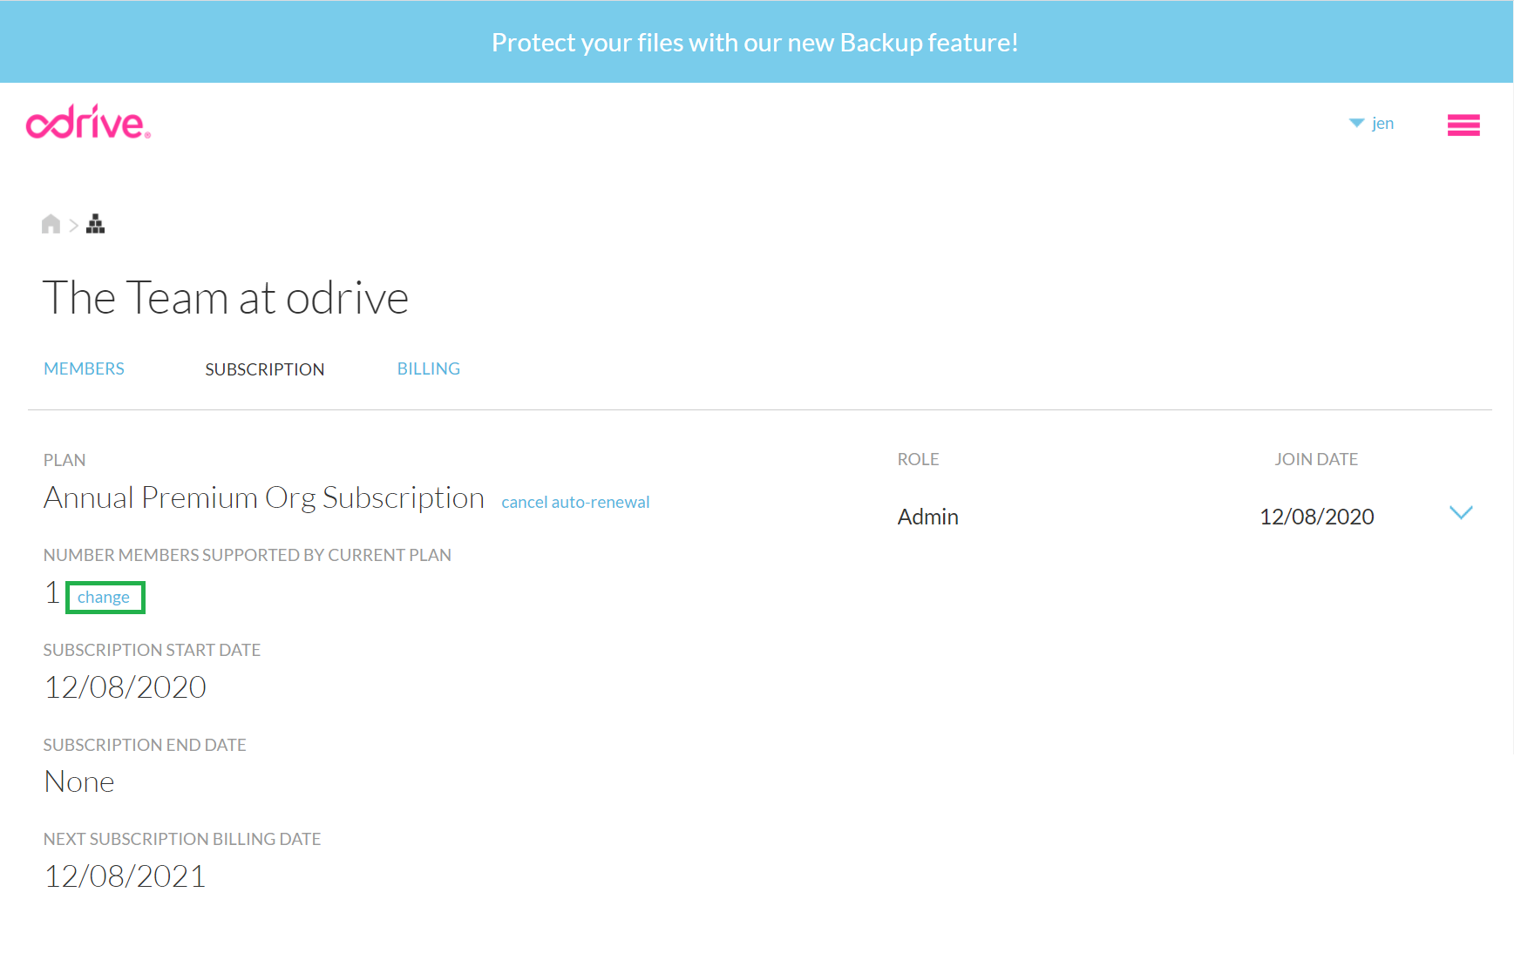Click the Admin role entry

[927, 517]
